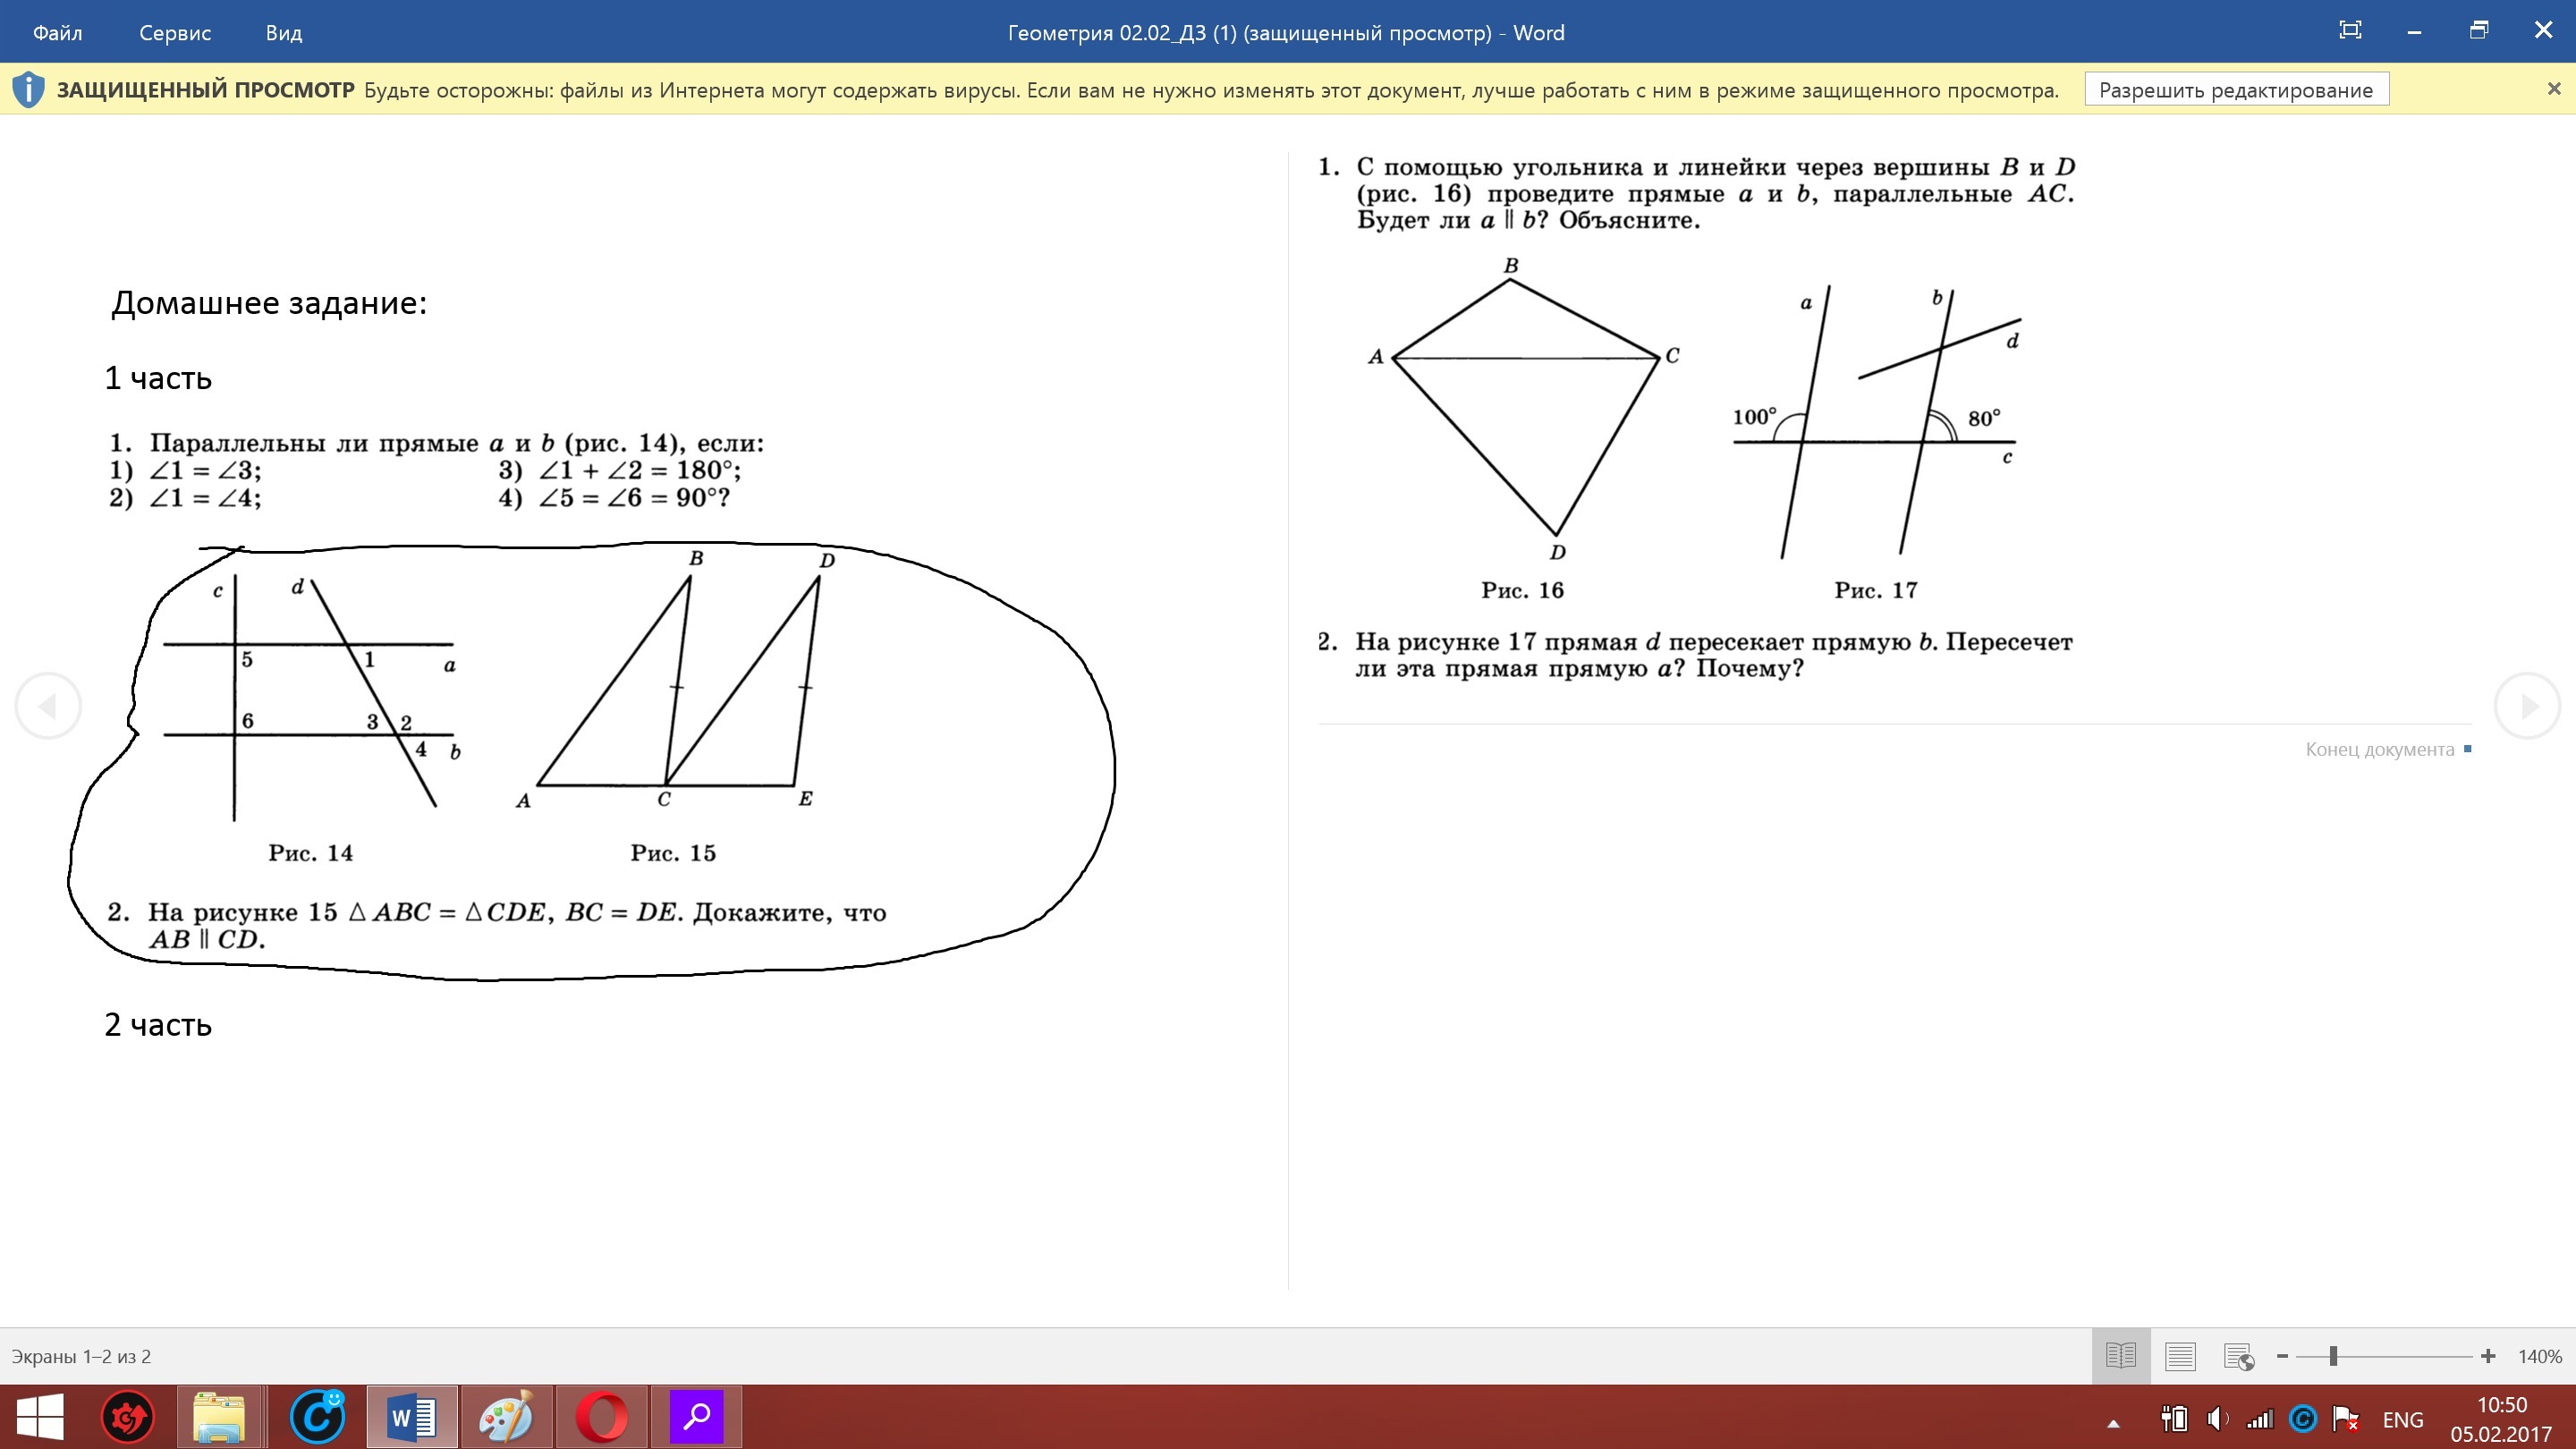Expand the Вид menu
Screen dimensions: 2576x1449
tap(283, 32)
